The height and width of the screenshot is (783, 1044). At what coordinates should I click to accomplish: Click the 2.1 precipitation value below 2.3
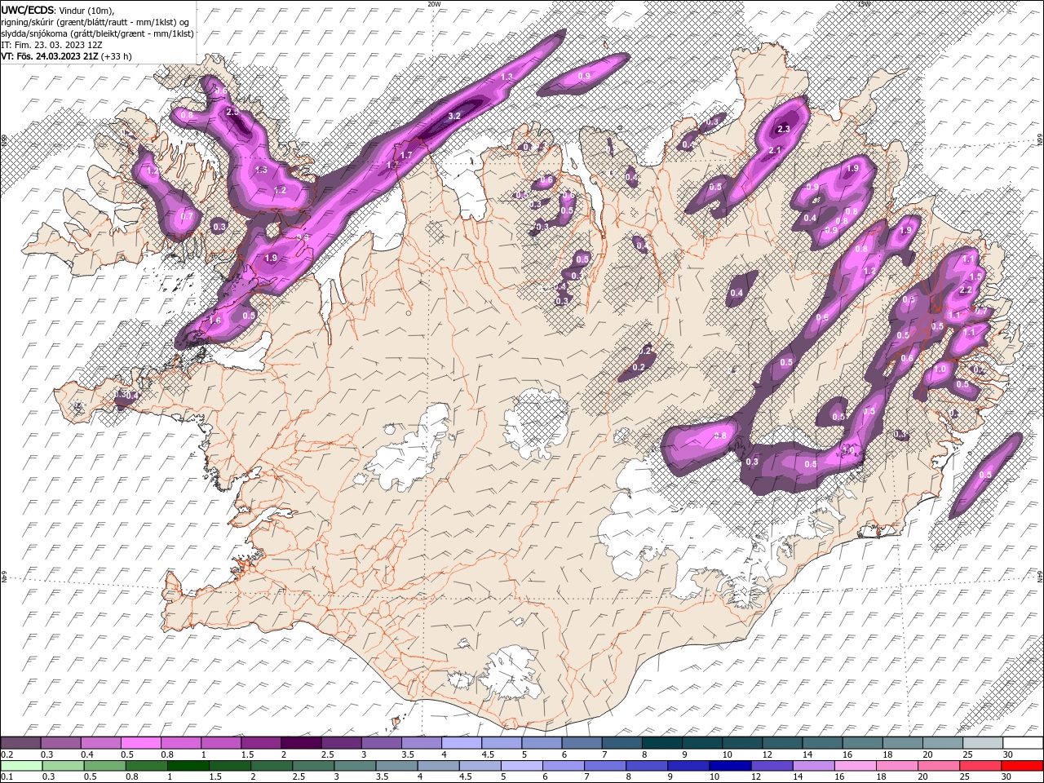775,150
